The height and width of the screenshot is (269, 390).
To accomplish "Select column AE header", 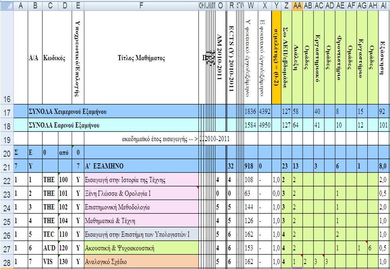I will pyautogui.click(x=341, y=6).
